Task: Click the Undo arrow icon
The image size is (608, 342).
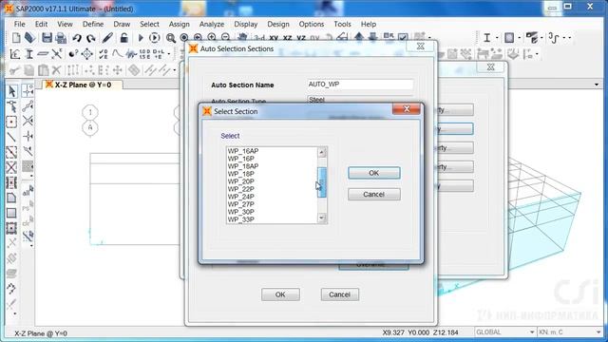Action: pos(77,38)
